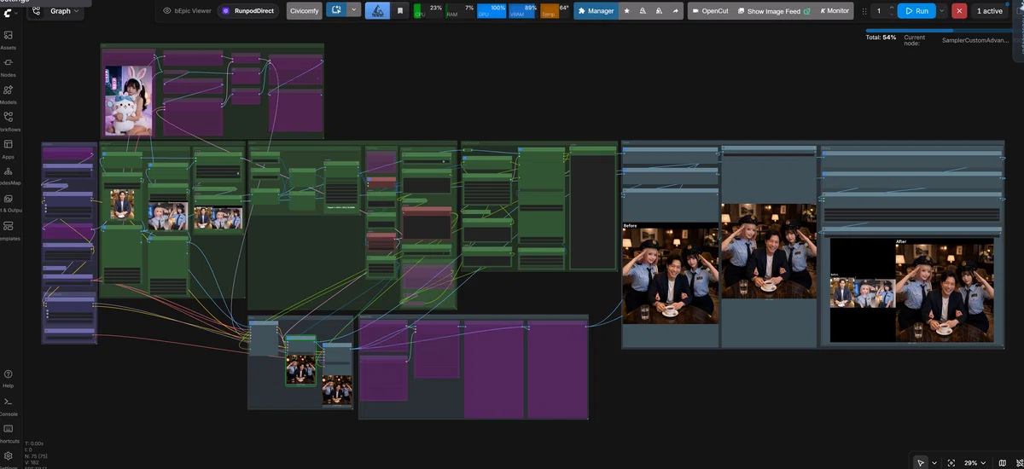Open the NodesMap sidebar panel
Viewport: 1024px width, 469px height.
8,176
